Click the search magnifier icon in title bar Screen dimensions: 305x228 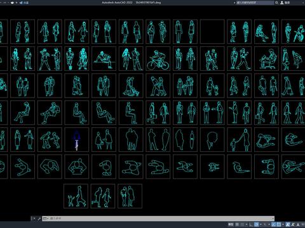point(276,3)
